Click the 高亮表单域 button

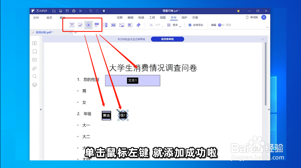click(167, 39)
